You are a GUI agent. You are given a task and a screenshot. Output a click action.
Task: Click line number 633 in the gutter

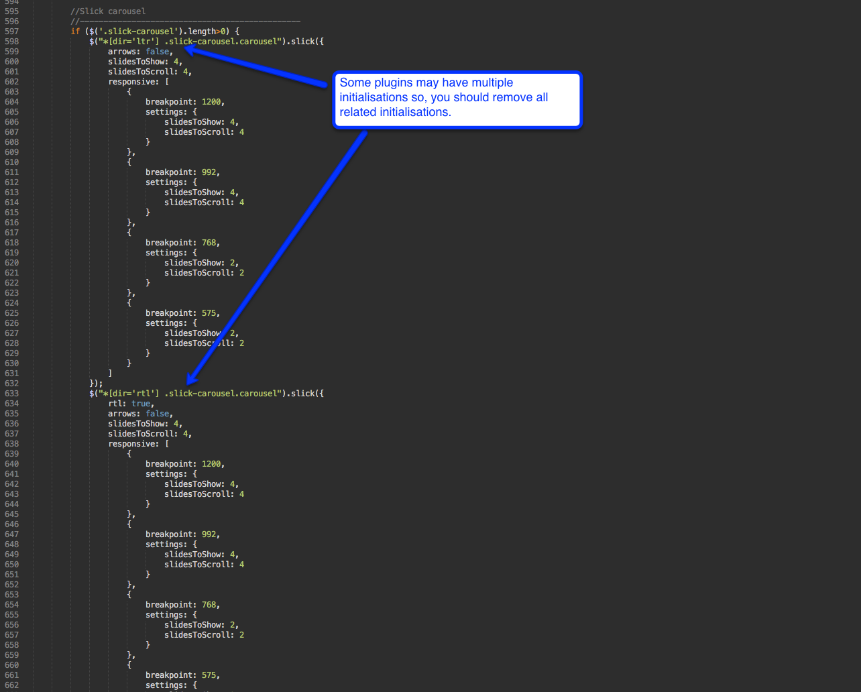(11, 394)
